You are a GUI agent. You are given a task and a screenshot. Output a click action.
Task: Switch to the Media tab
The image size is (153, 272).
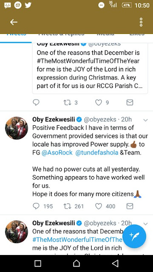pos(105,35)
